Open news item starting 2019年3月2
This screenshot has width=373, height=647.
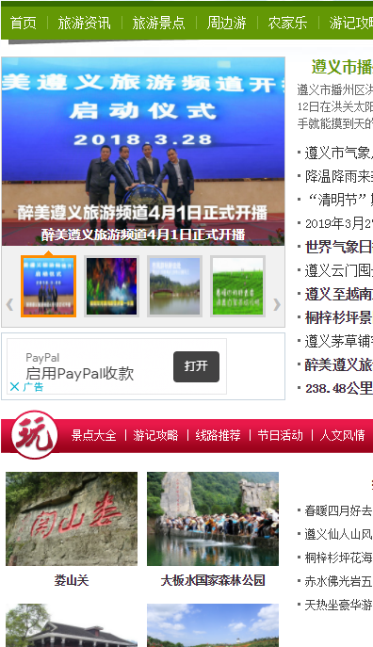tap(338, 223)
